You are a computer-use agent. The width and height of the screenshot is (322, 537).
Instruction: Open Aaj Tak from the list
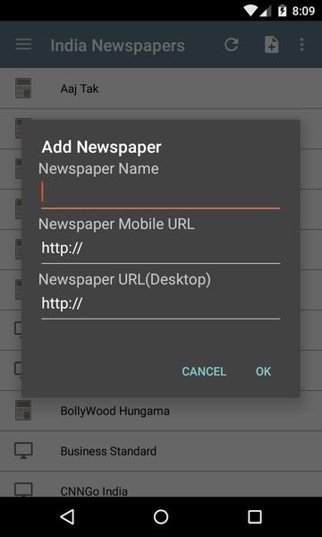161,89
